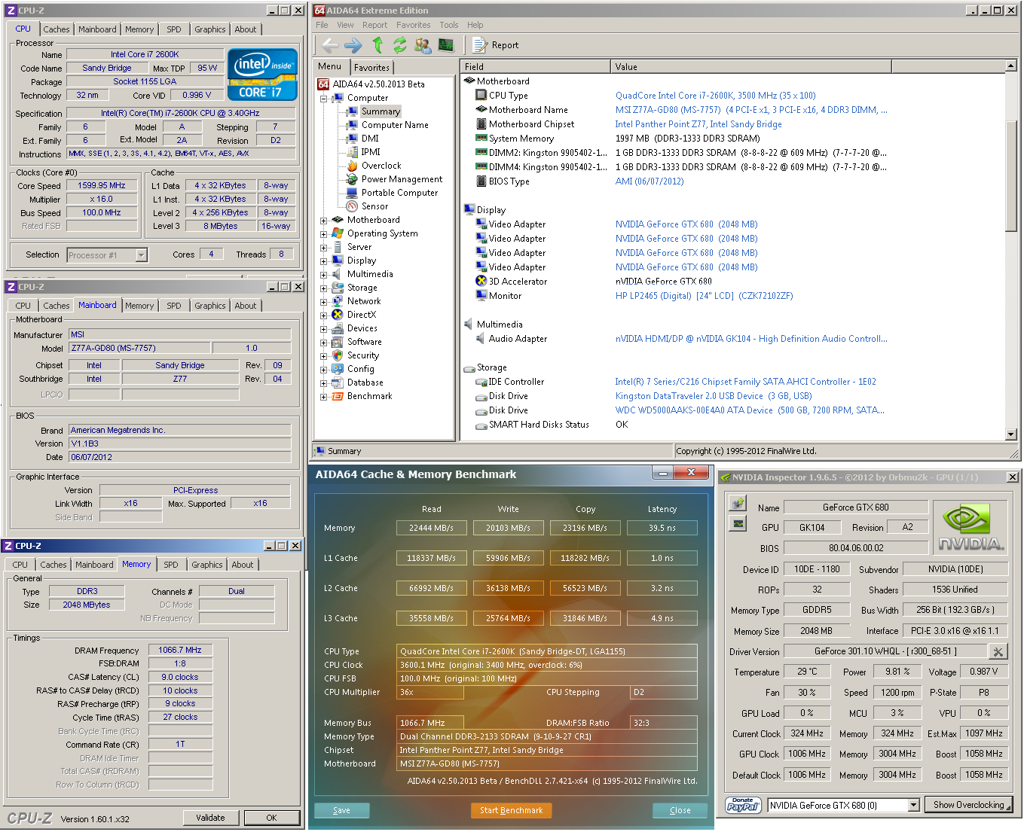Viewport: 1024px width, 832px height.
Task: Open About tab in top CPU-Z window
Action: pos(246,29)
